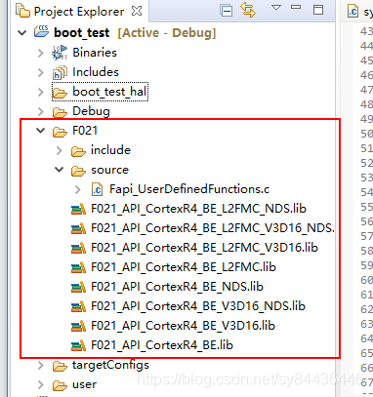Select line number 50 in editor gutter
This screenshot has width=373, height=397.
[x=366, y=134]
